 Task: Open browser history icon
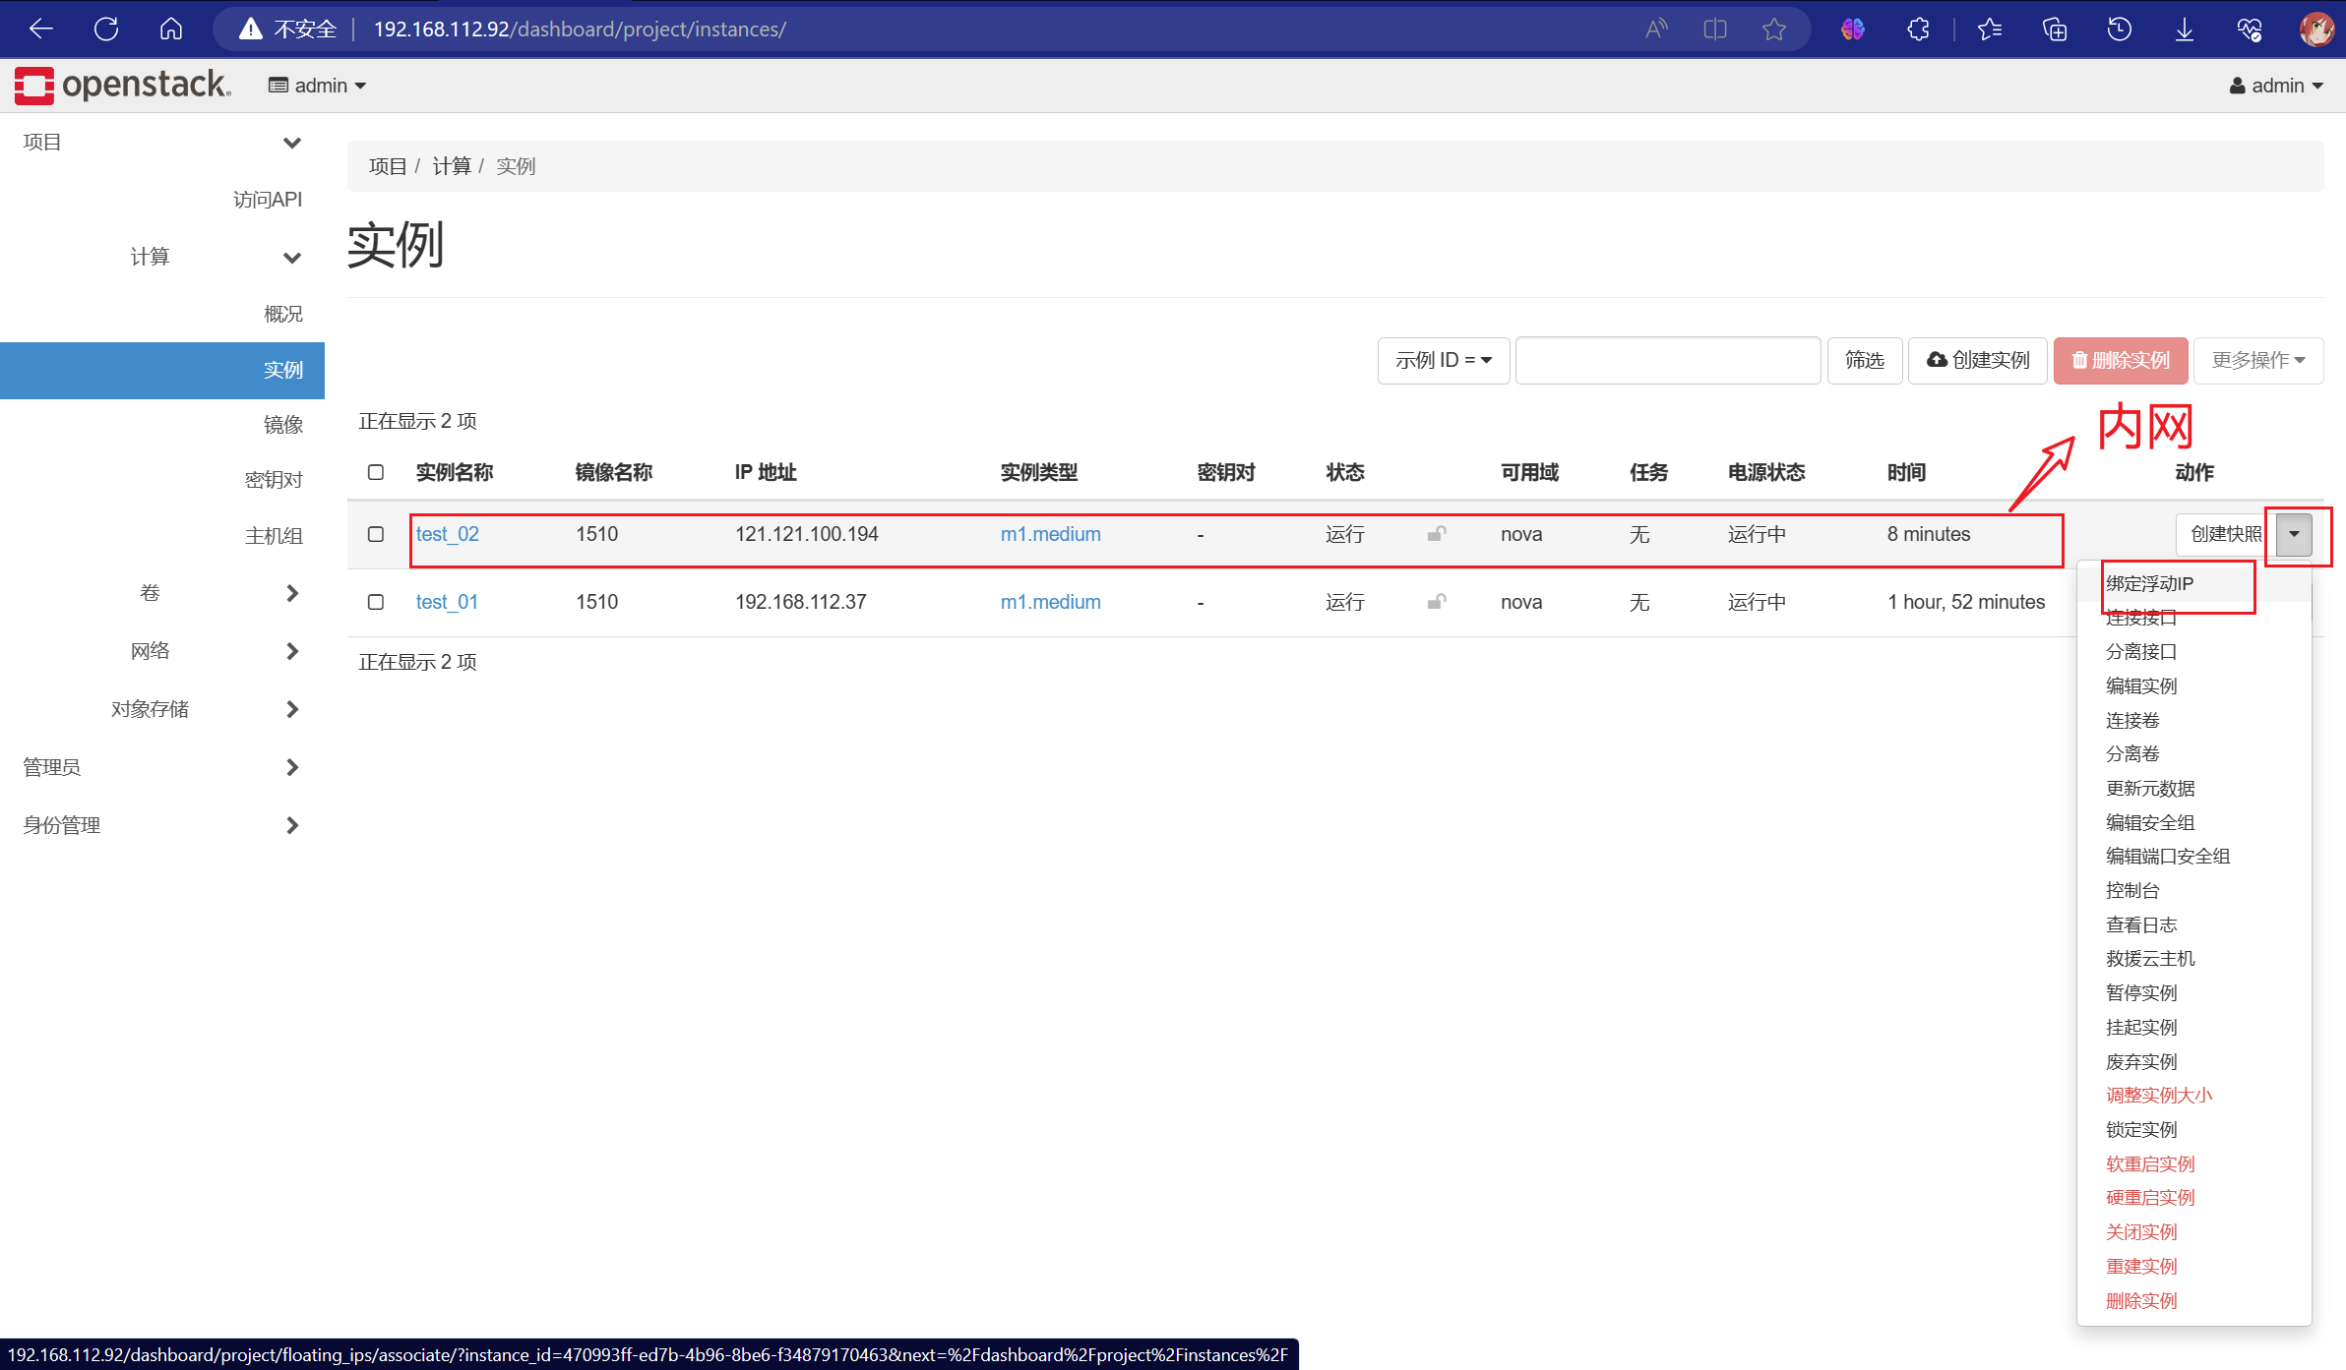[2119, 29]
